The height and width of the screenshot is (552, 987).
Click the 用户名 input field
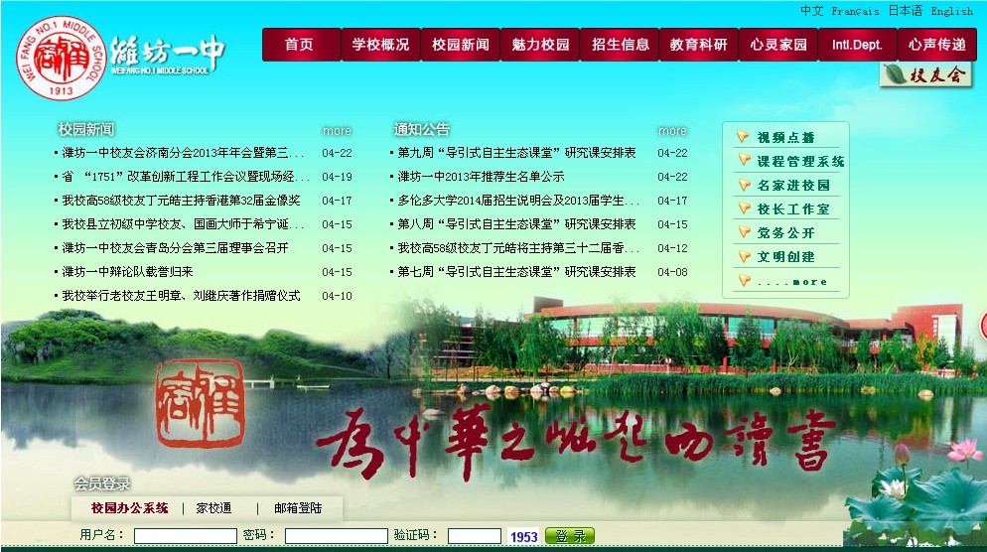click(185, 536)
